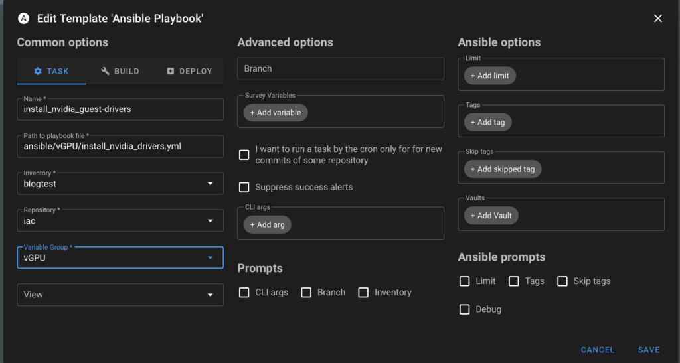The width and height of the screenshot is (680, 363).
Task: Enable the Suppress success alerts checkbox
Action: pyautogui.click(x=244, y=188)
